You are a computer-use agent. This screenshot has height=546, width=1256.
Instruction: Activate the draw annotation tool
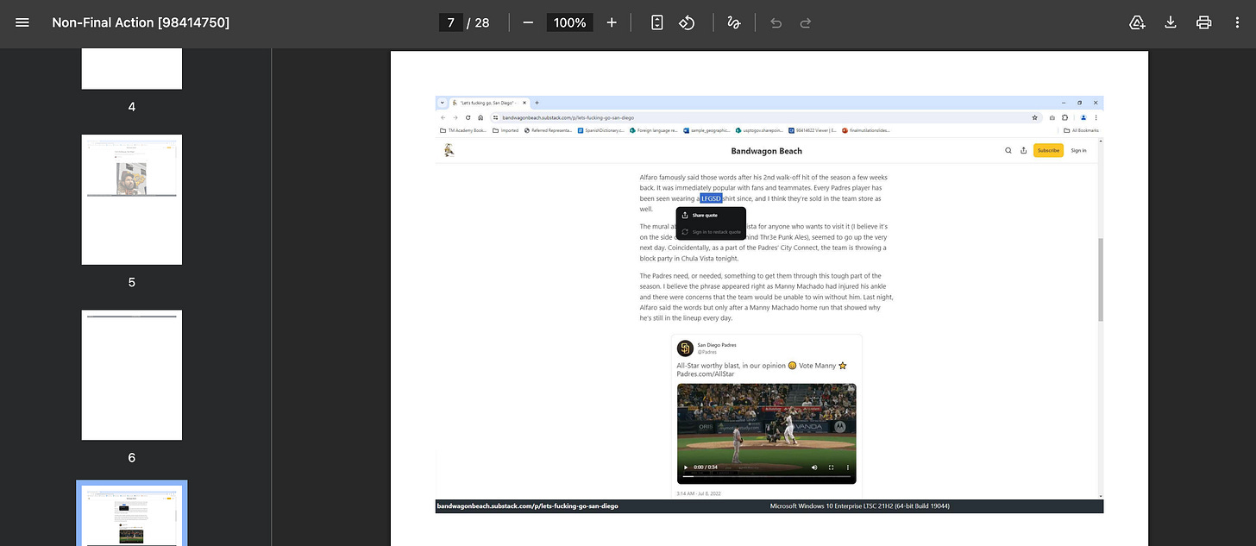click(x=734, y=22)
